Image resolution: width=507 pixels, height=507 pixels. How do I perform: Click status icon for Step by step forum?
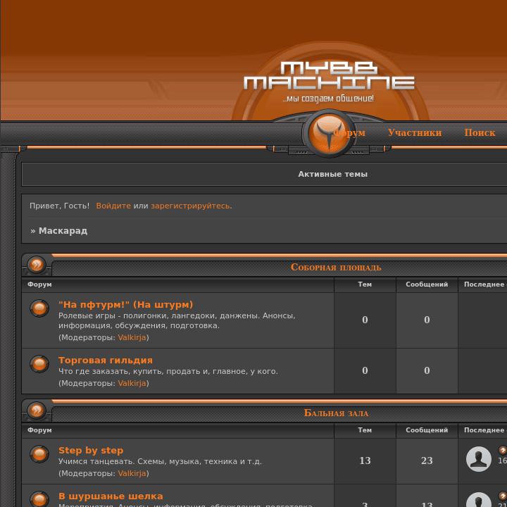[x=39, y=454]
